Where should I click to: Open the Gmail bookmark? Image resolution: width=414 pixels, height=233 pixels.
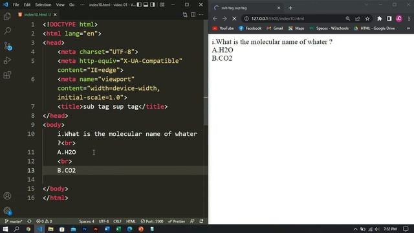275,28
